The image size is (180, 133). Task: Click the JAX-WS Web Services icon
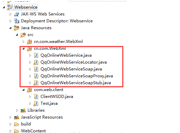[16, 14]
